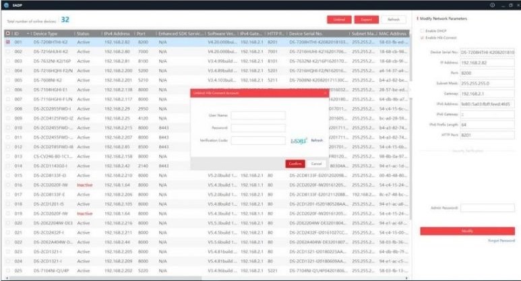This screenshot has width=521, height=281.
Task: Select row 021 DS-2CD2432F-I
Action: click(x=207, y=232)
